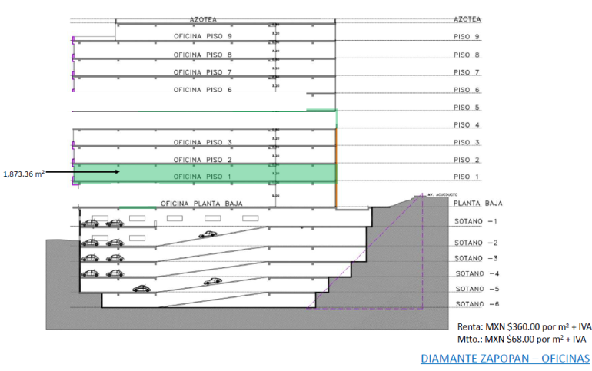Open the DIAMANTE ZAPOPAN – OFICINAS link
The height and width of the screenshot is (371, 592).
click(x=505, y=359)
